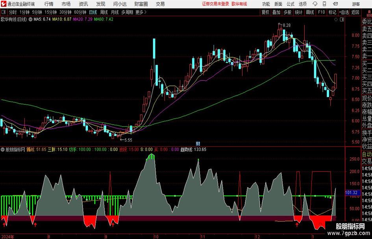Toggle the left panel icon beside 分时
Viewport: 372px width, 239px height.
tap(3, 12)
